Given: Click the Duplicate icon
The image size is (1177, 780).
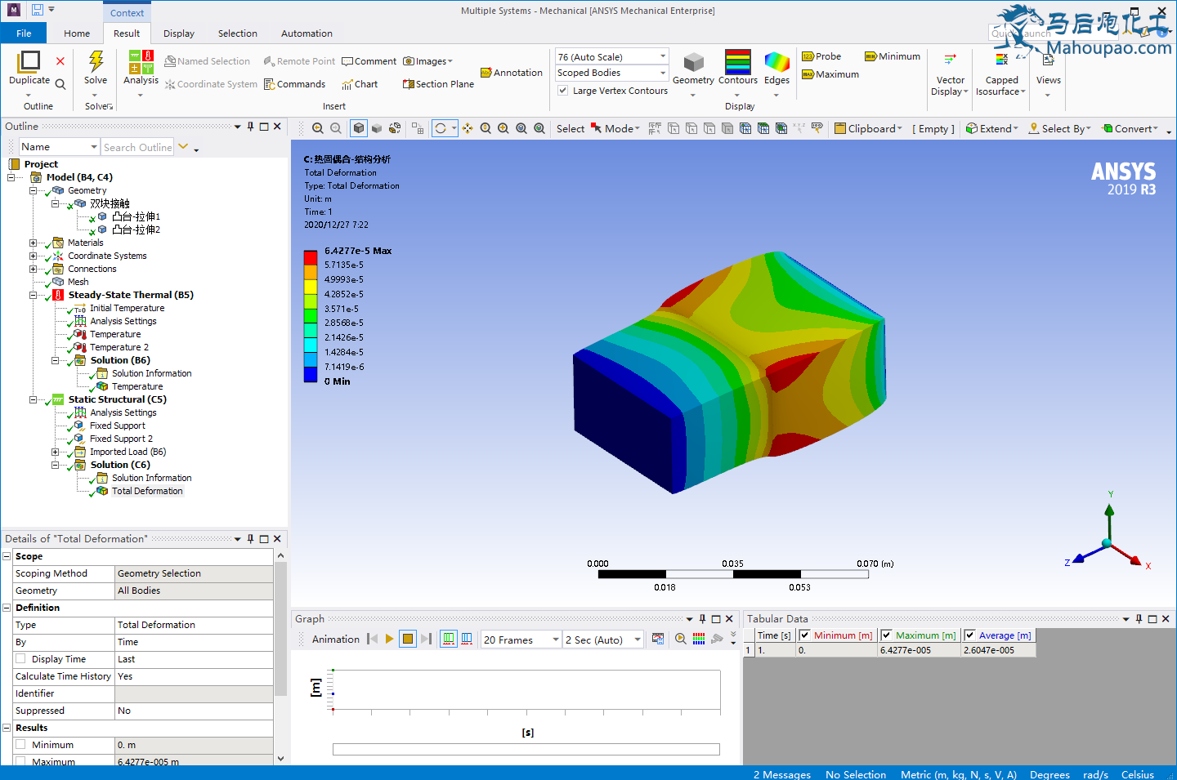Looking at the screenshot, I should (x=29, y=61).
